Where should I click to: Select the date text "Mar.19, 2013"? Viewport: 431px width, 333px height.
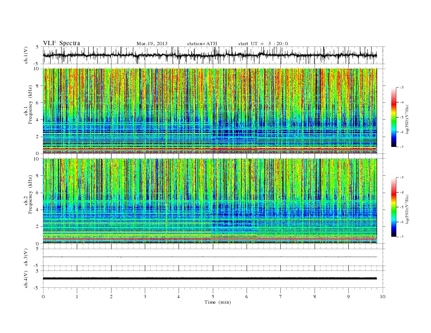click(152, 44)
